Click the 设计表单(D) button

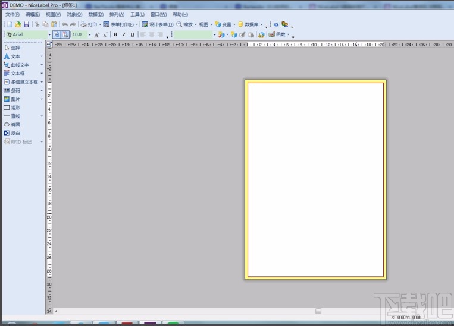click(158, 24)
